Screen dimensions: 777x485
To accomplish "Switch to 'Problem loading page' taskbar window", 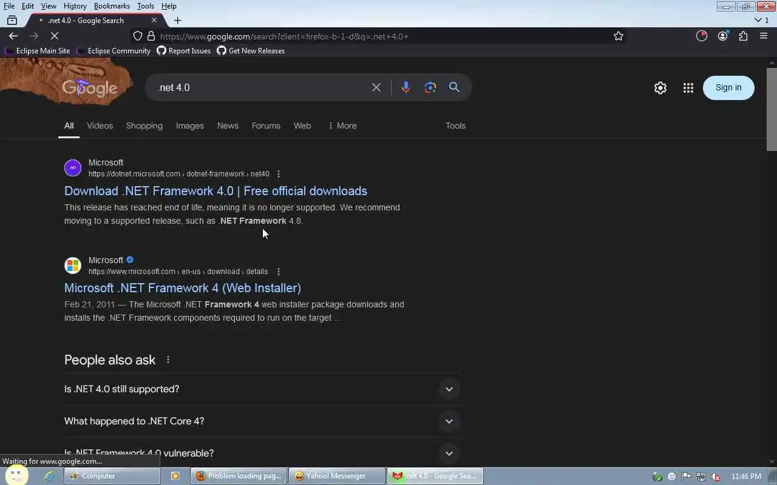I will (x=239, y=476).
